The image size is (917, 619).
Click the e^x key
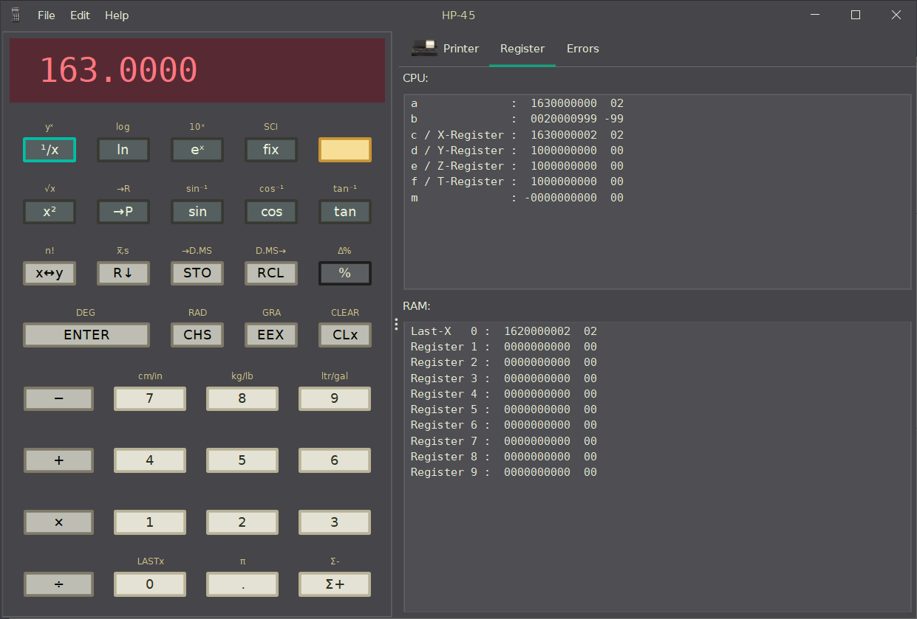(x=197, y=150)
